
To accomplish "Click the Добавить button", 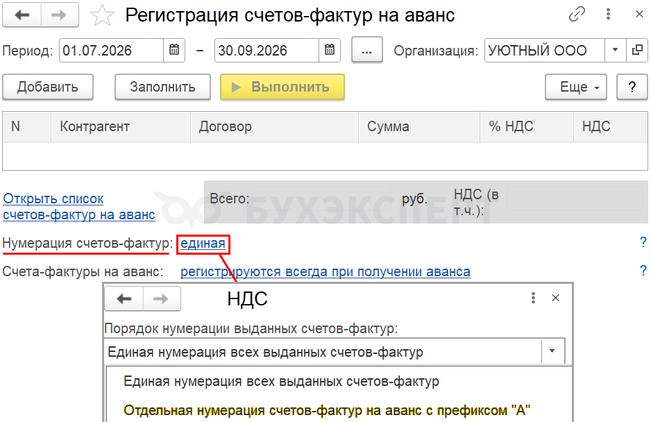I will click(x=48, y=87).
